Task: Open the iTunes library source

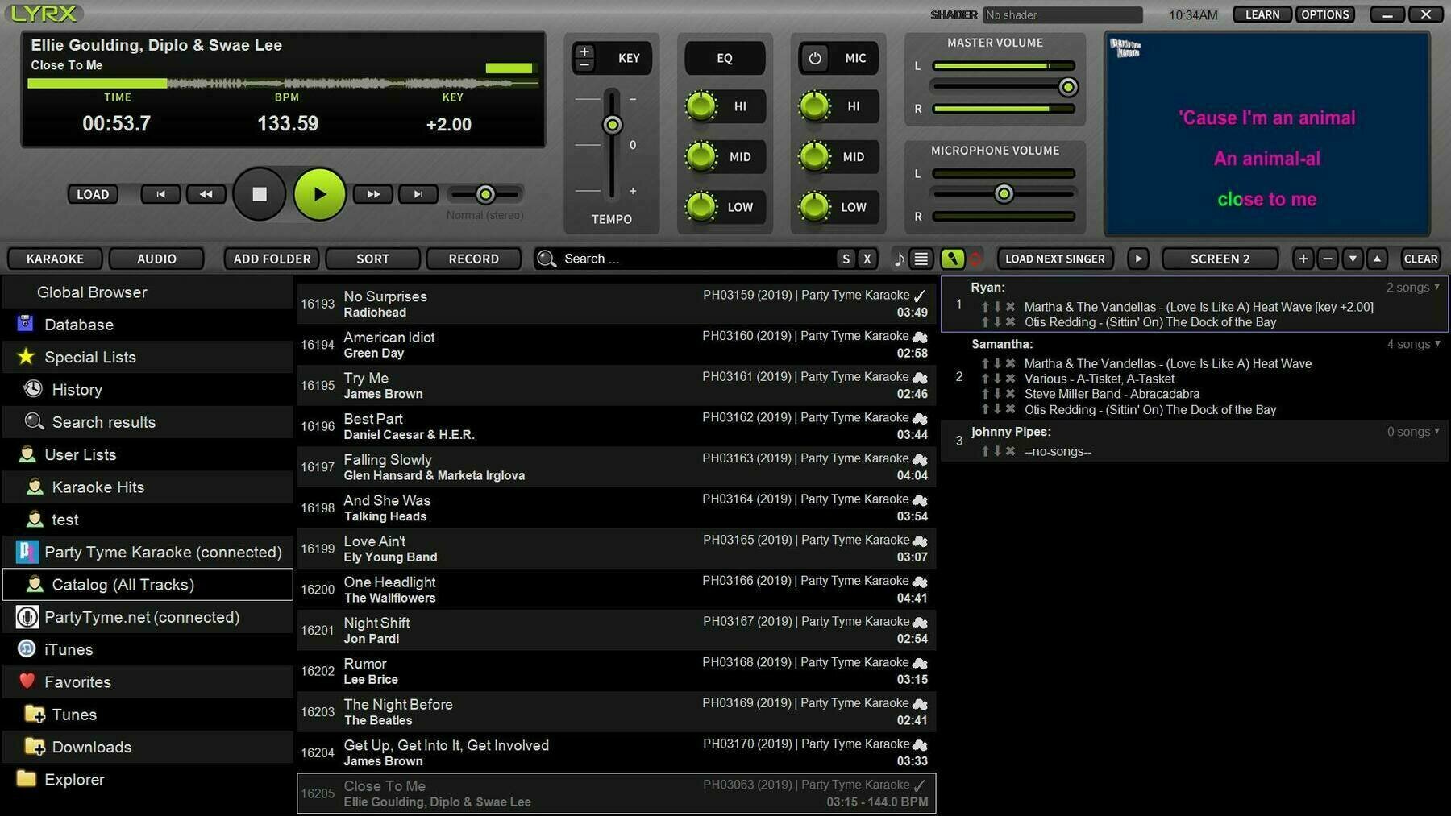Action: point(69,649)
